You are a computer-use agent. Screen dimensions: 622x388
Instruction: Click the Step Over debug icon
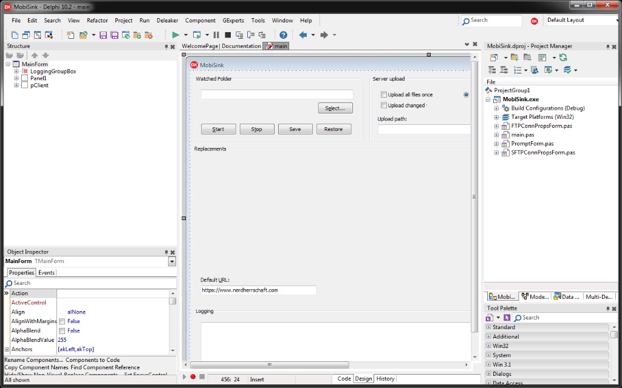pyautogui.click(x=251, y=35)
